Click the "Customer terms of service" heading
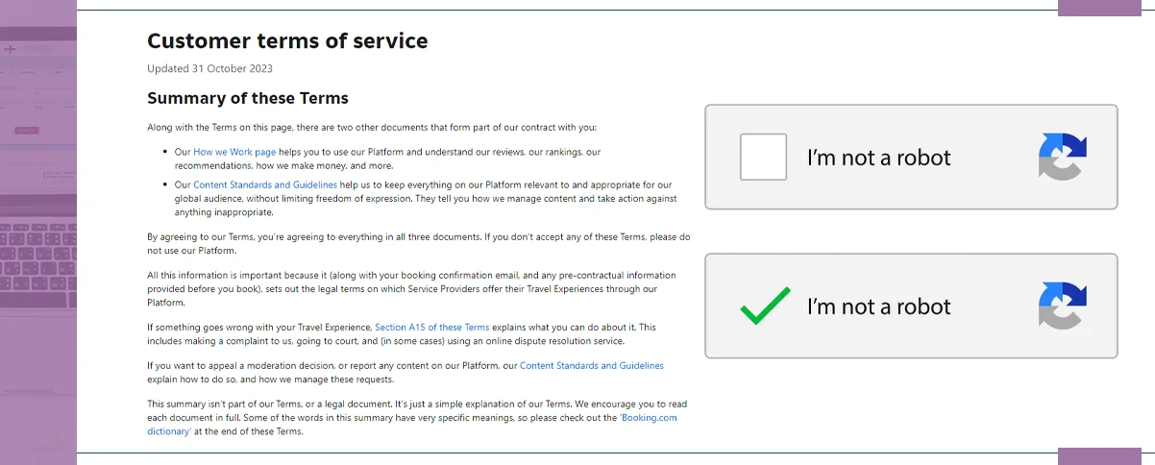The width and height of the screenshot is (1155, 465). (287, 41)
